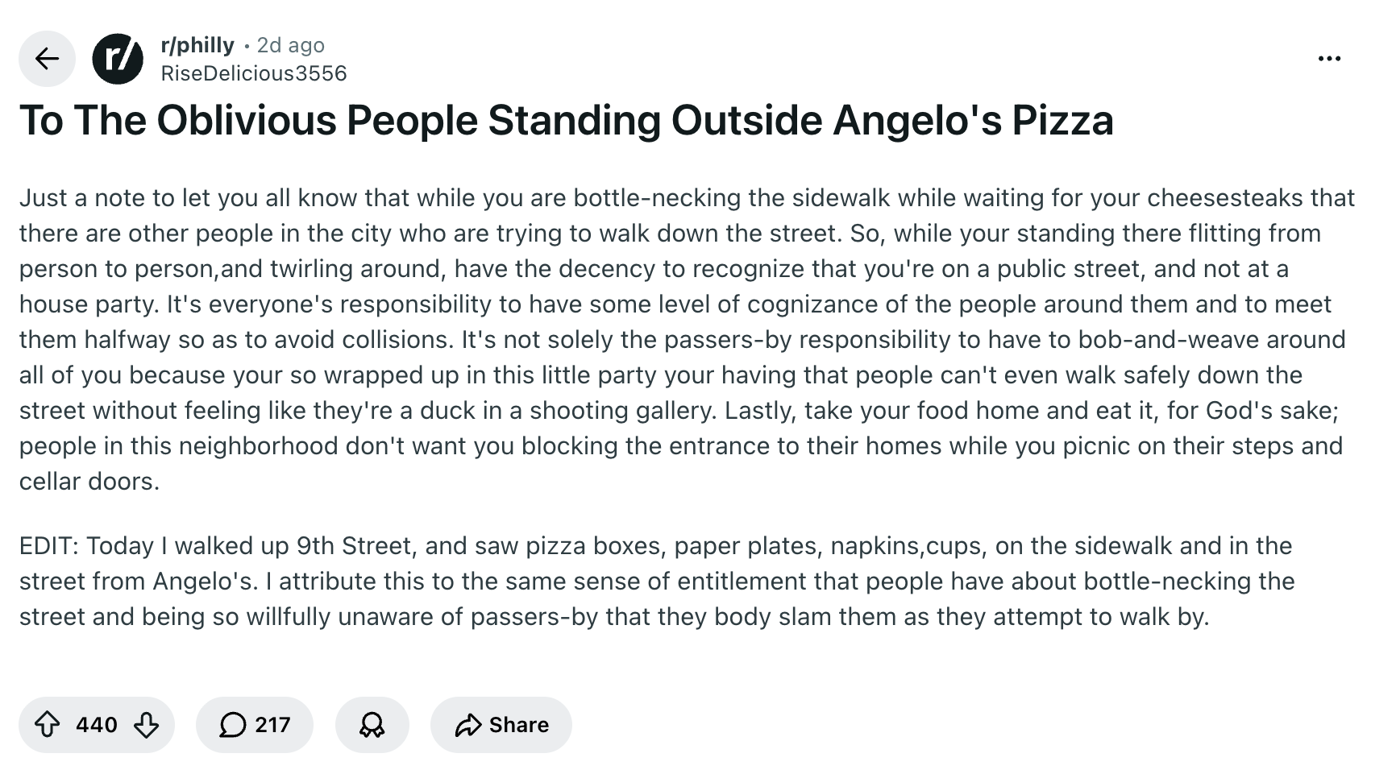Click the 217 comment count
Image resolution: width=1396 pixels, height=770 pixels.
pos(272,725)
